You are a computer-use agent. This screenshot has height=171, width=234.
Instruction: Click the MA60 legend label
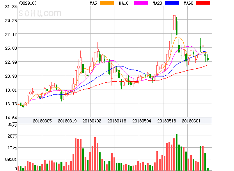click(188, 3)
